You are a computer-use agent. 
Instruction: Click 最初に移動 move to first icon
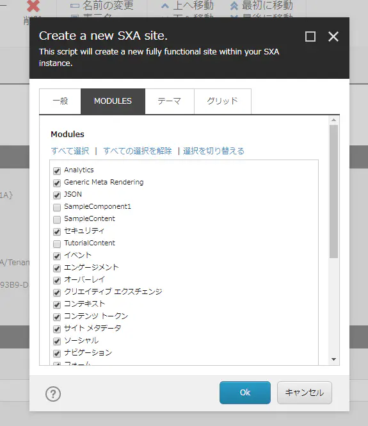(x=234, y=6)
